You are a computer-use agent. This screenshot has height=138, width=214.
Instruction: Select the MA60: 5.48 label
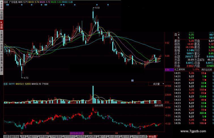coord(67,2)
